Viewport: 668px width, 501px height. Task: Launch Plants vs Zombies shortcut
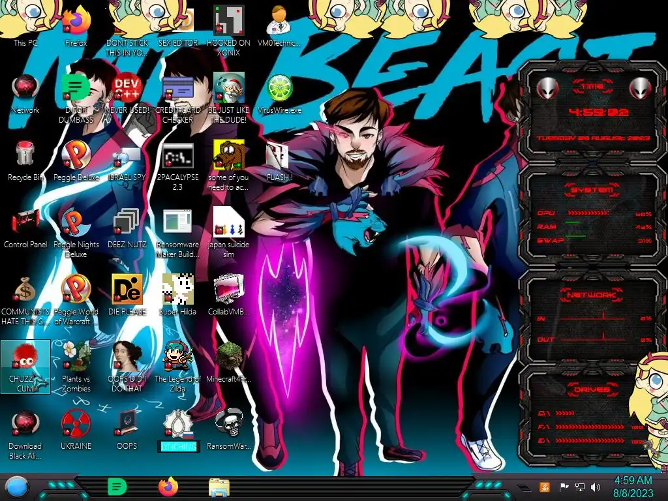tap(76, 367)
